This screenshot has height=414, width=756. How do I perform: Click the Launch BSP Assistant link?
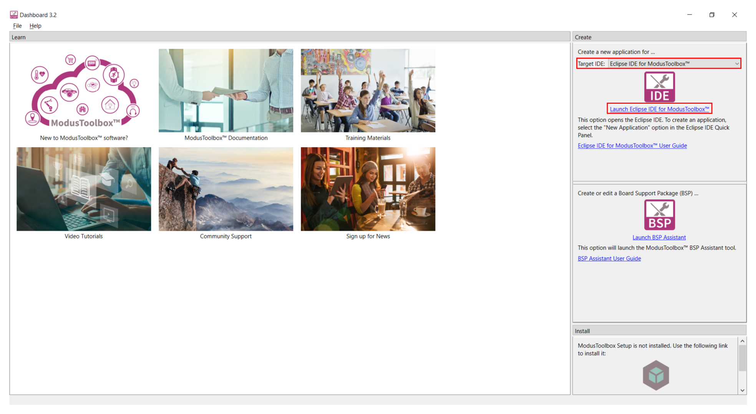click(659, 237)
